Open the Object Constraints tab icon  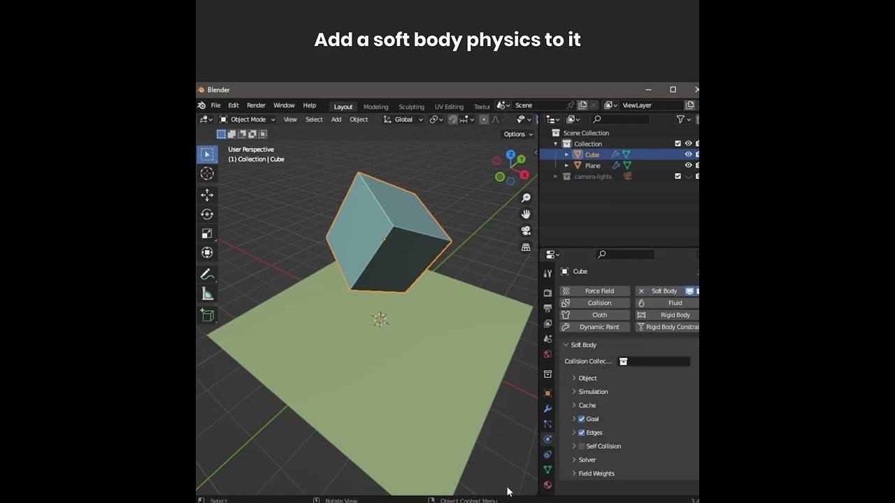[547, 455]
